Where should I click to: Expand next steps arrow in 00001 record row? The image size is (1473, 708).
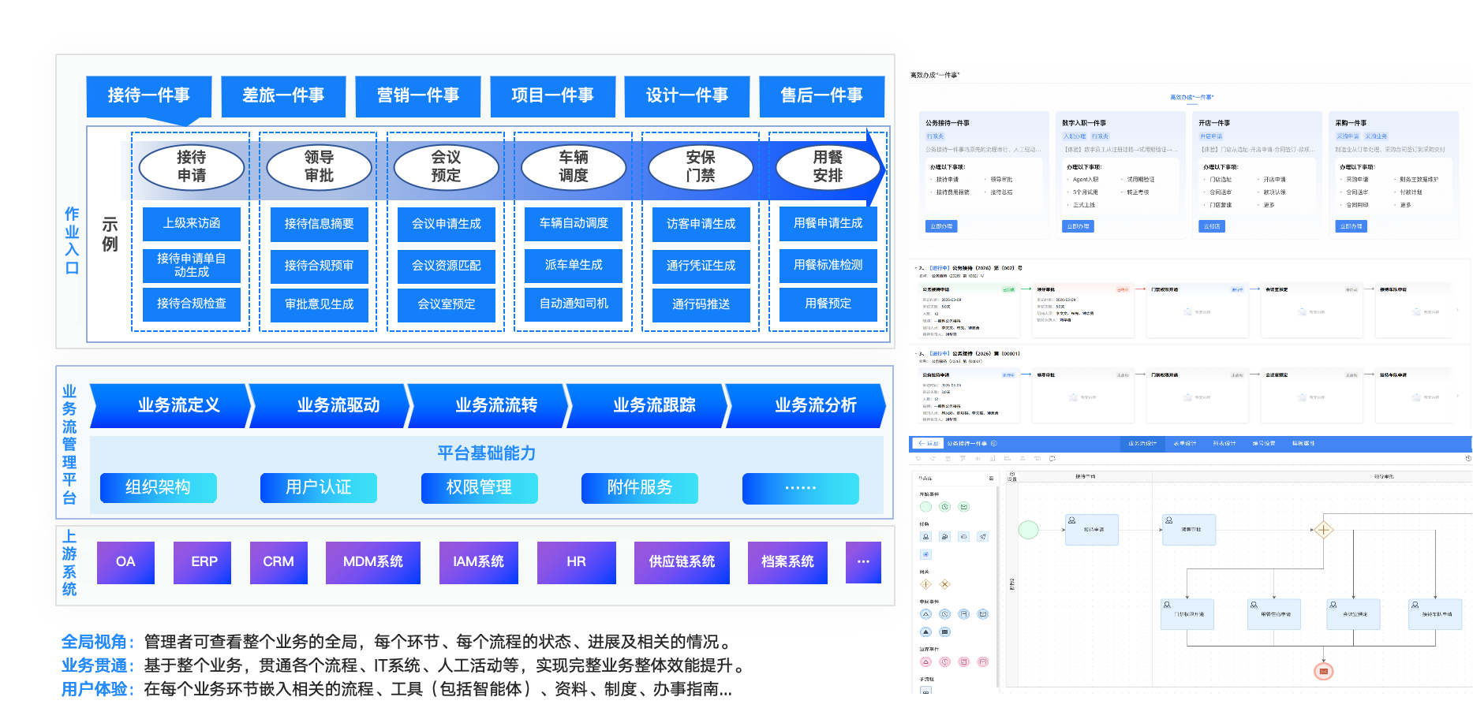point(1457,396)
